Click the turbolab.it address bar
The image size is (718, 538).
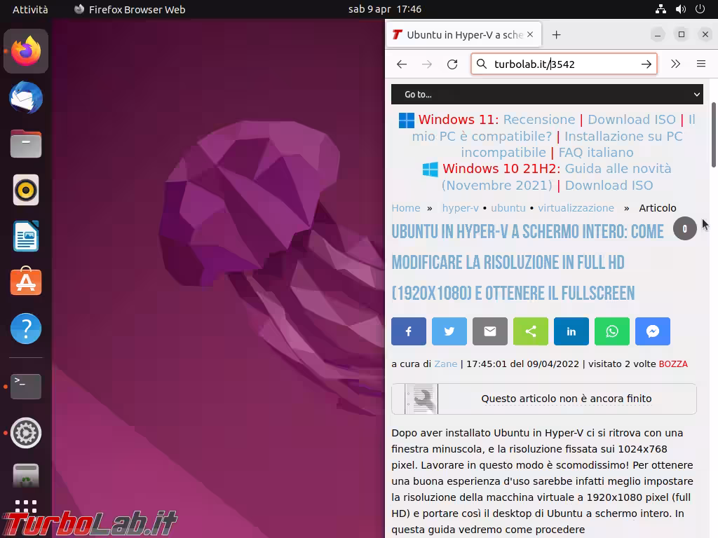561,64
